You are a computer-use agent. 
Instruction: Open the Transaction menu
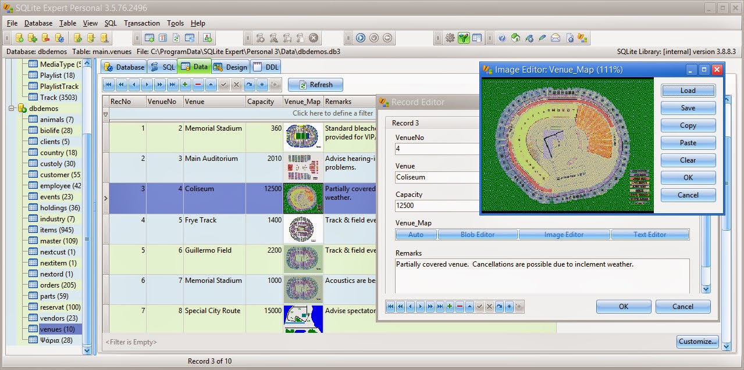tap(141, 23)
